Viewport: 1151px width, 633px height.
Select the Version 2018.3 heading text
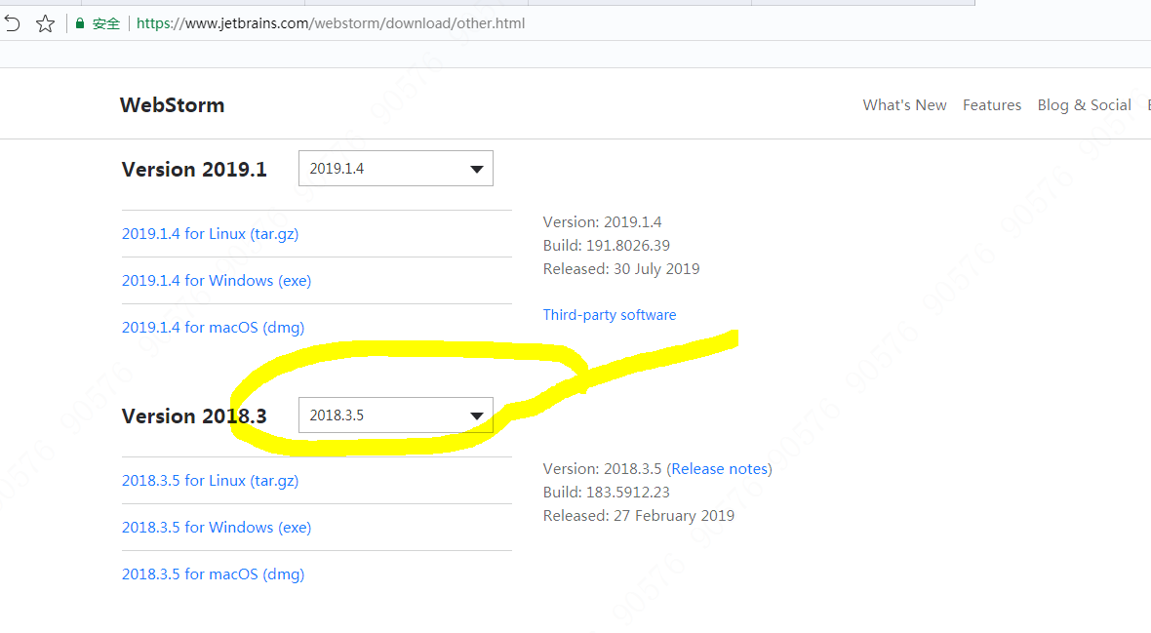[x=194, y=415]
